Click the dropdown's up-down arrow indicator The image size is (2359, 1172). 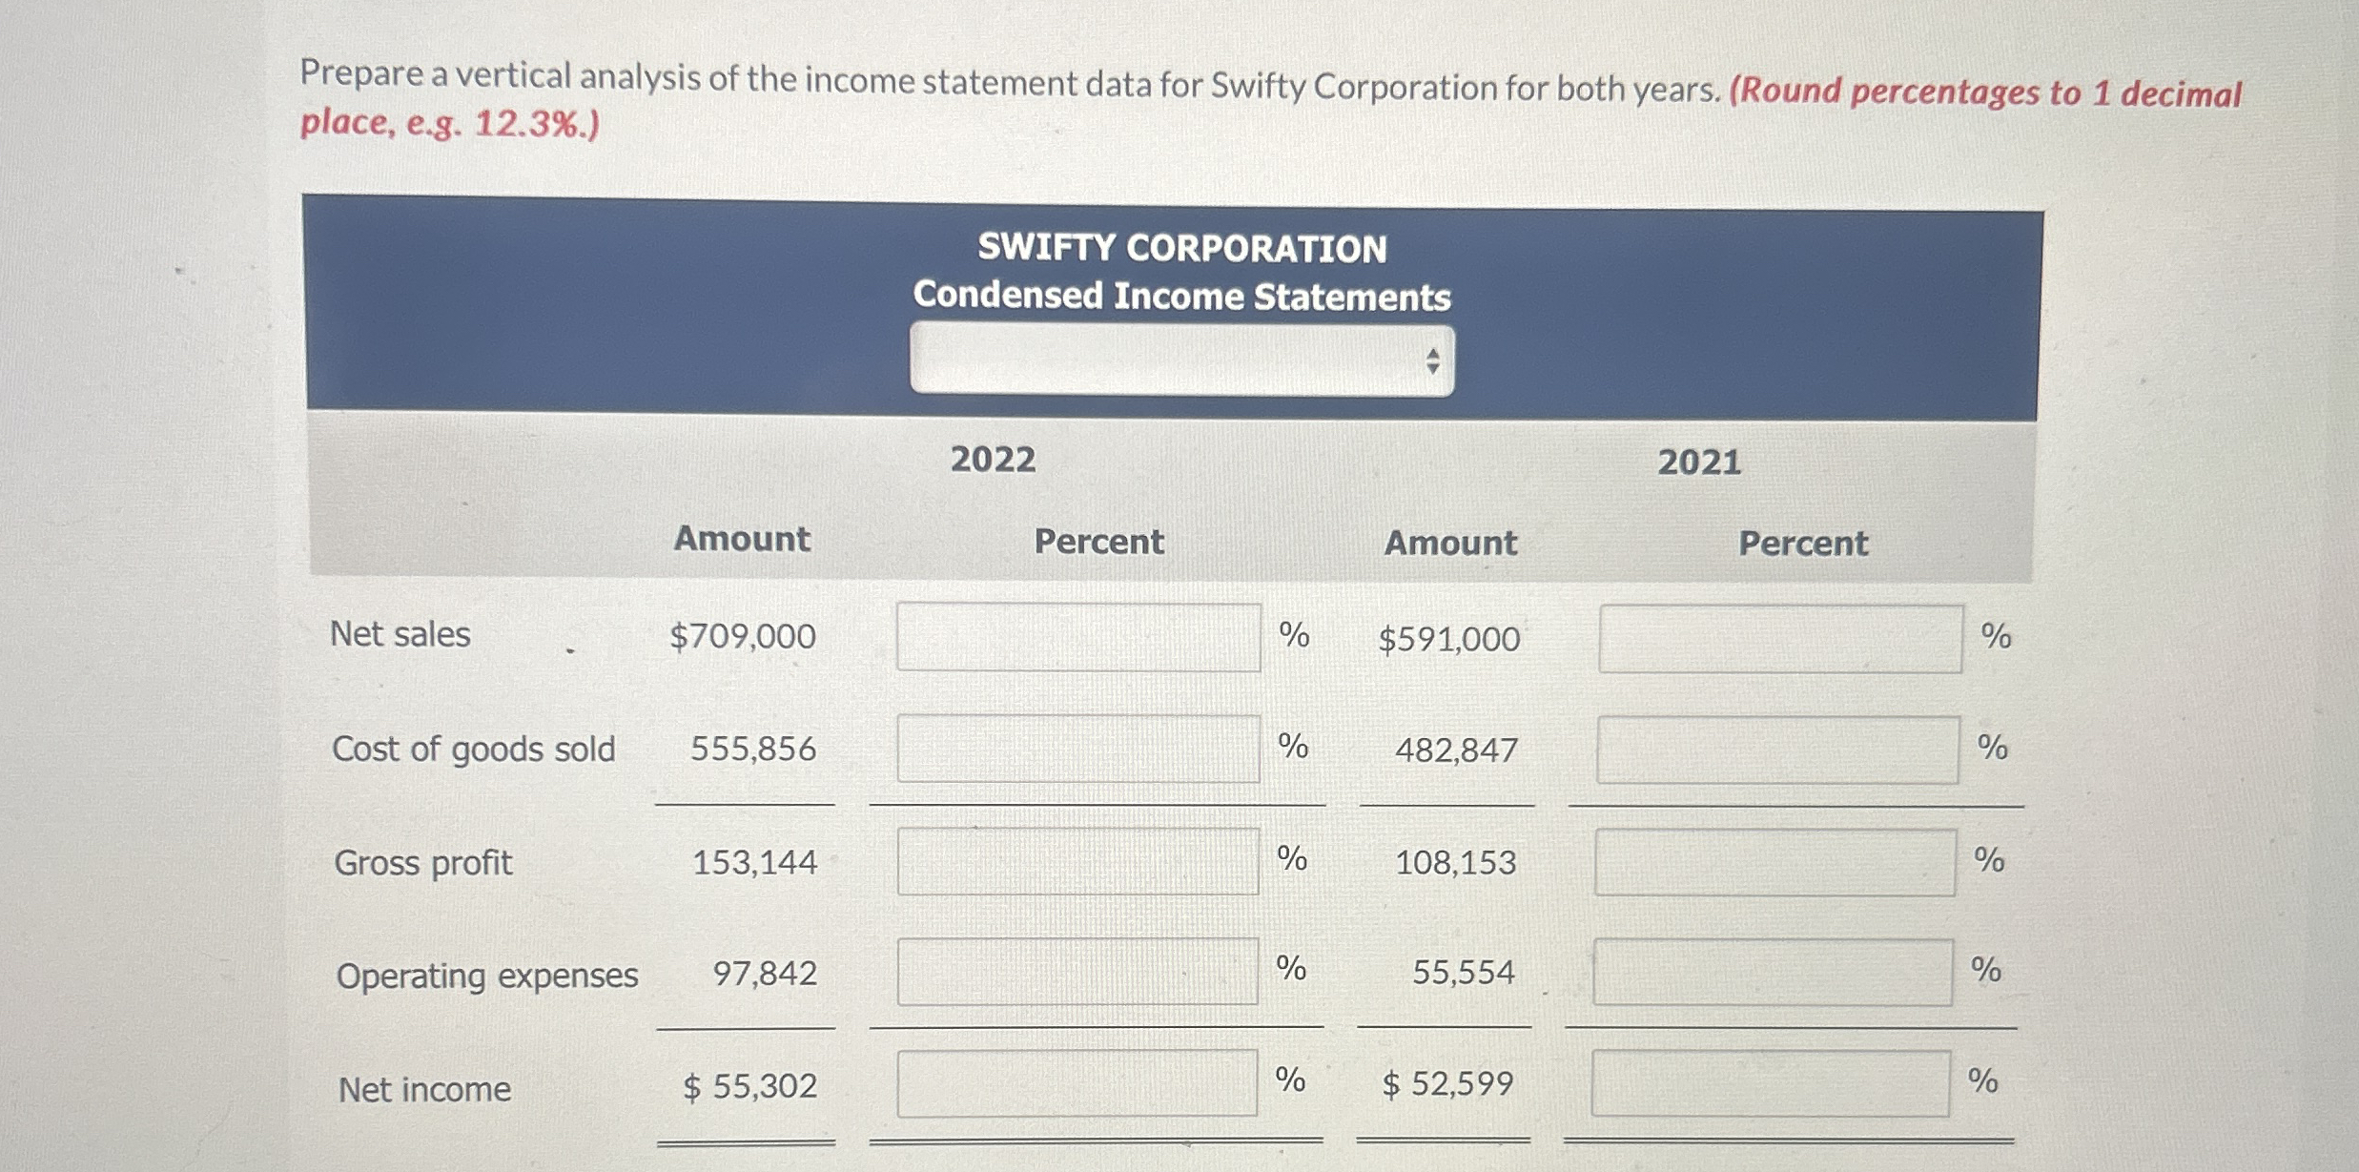click(x=1433, y=358)
